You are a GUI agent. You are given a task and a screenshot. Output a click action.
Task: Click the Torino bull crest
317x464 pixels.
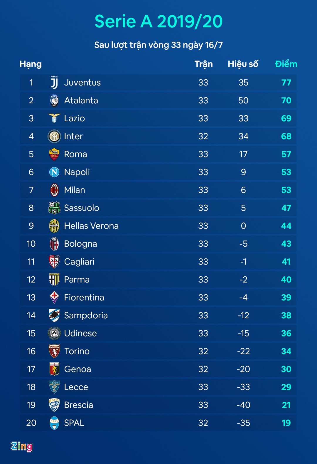click(x=54, y=351)
